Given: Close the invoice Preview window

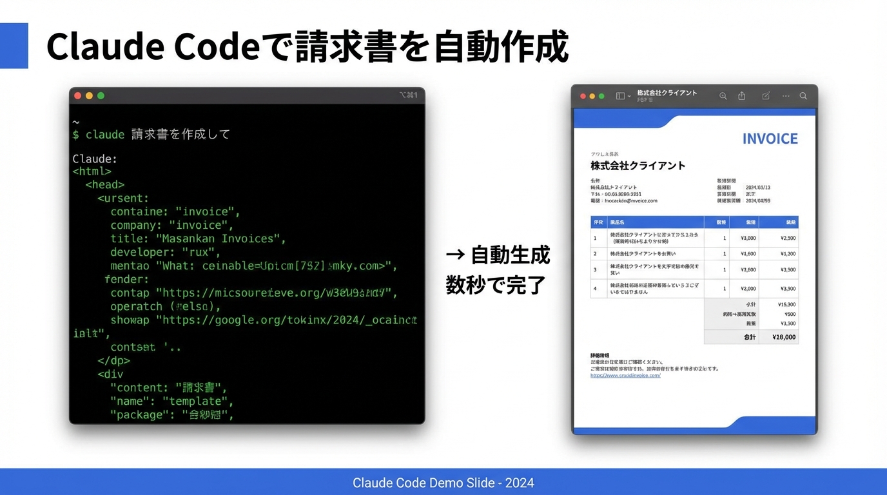Looking at the screenshot, I should [583, 96].
